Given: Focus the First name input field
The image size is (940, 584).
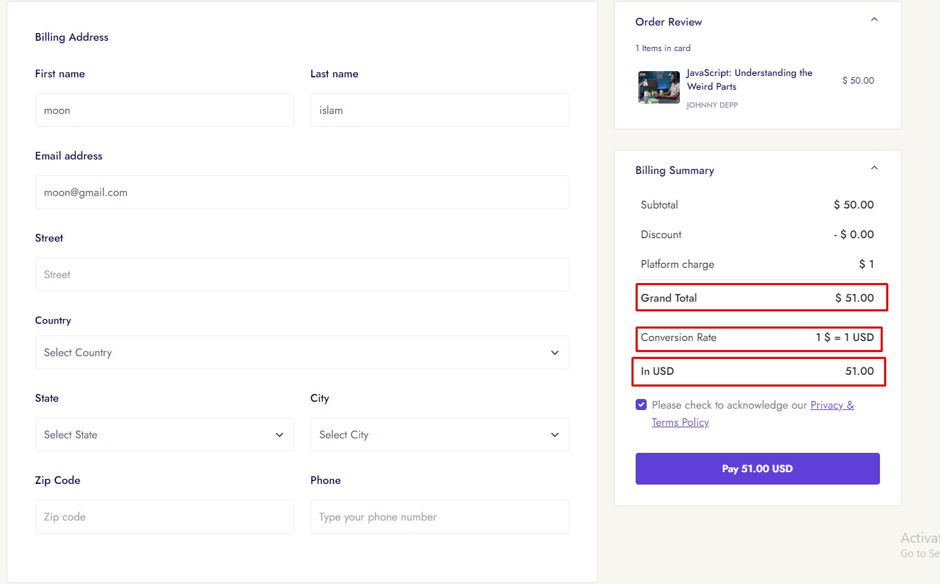Looking at the screenshot, I should click(164, 110).
